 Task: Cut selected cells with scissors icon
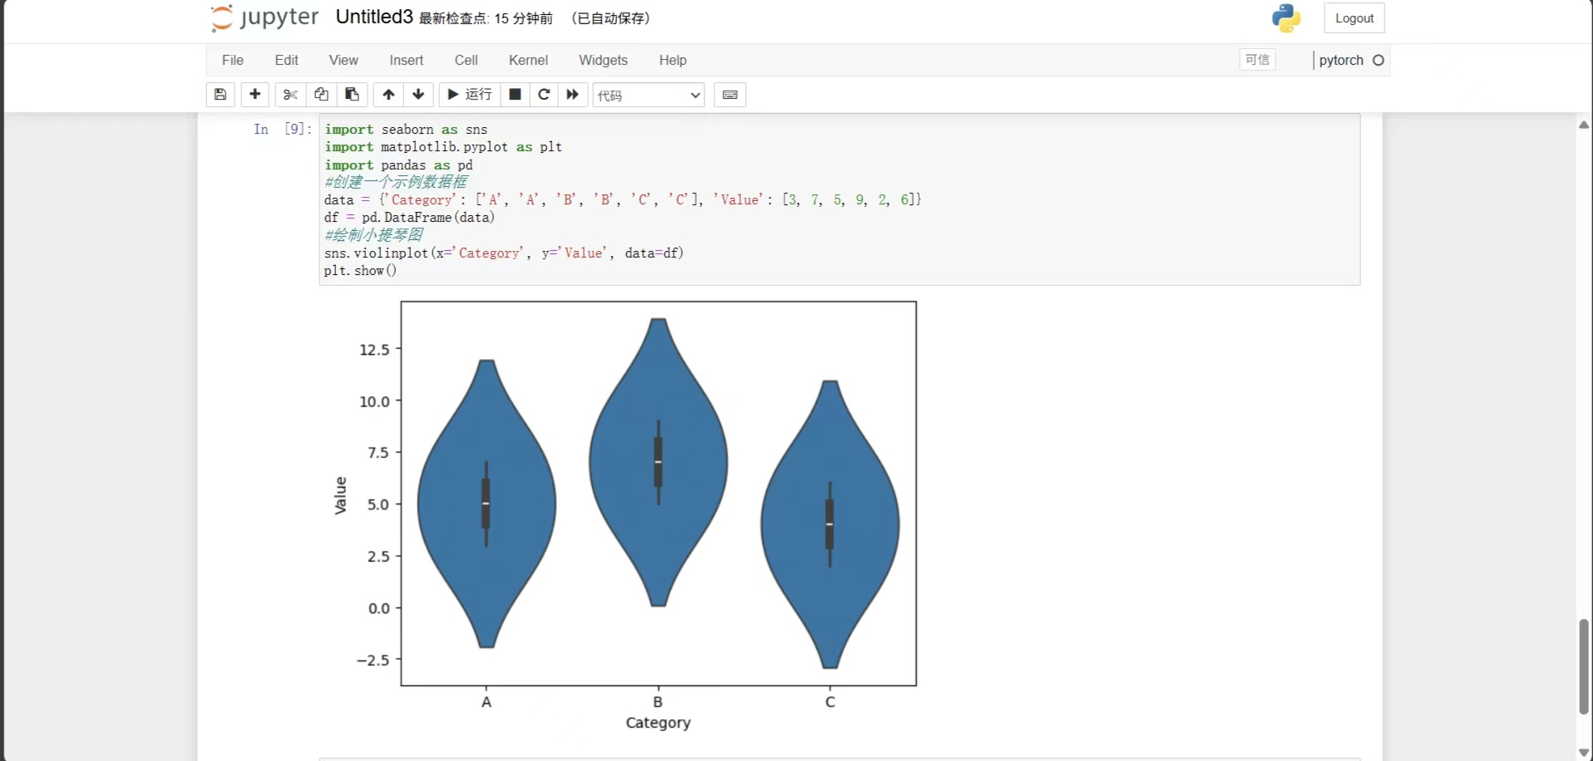(290, 95)
